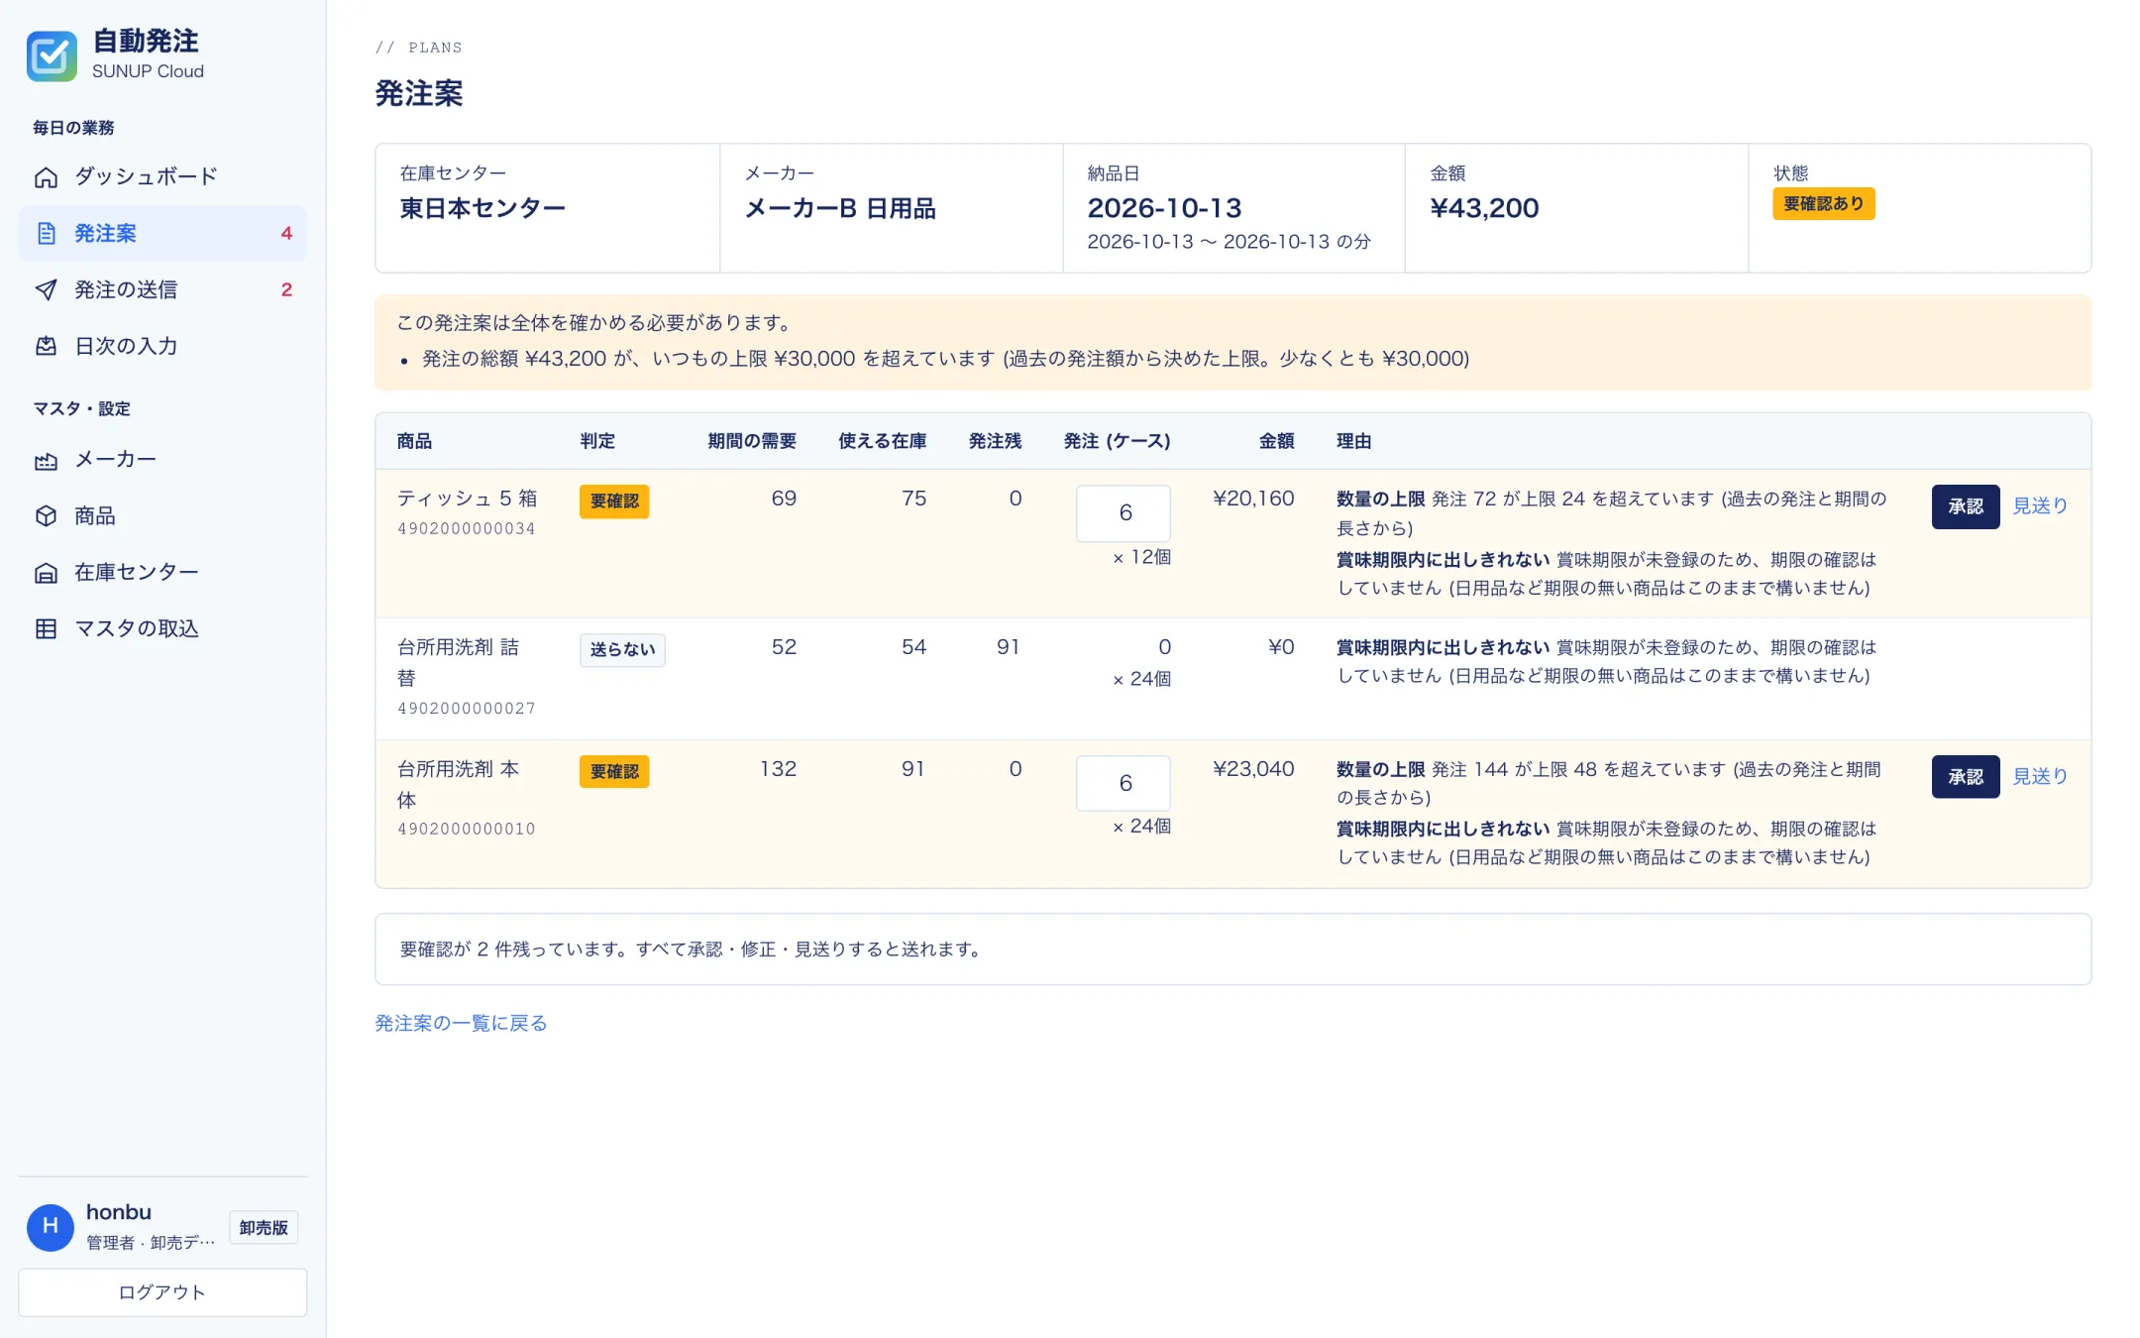Click the 発注案 count badge 4
The height and width of the screenshot is (1338, 2140).
[x=286, y=234]
